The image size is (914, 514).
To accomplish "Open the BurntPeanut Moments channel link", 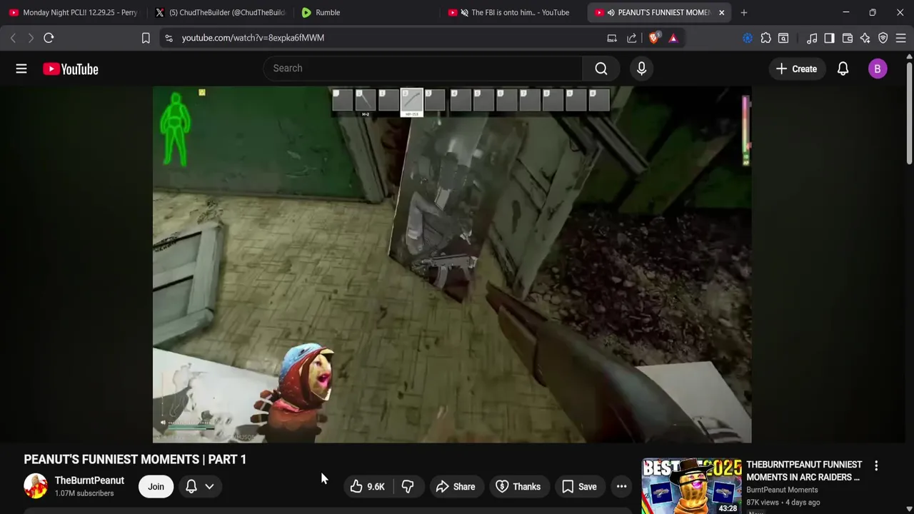I will (782, 490).
